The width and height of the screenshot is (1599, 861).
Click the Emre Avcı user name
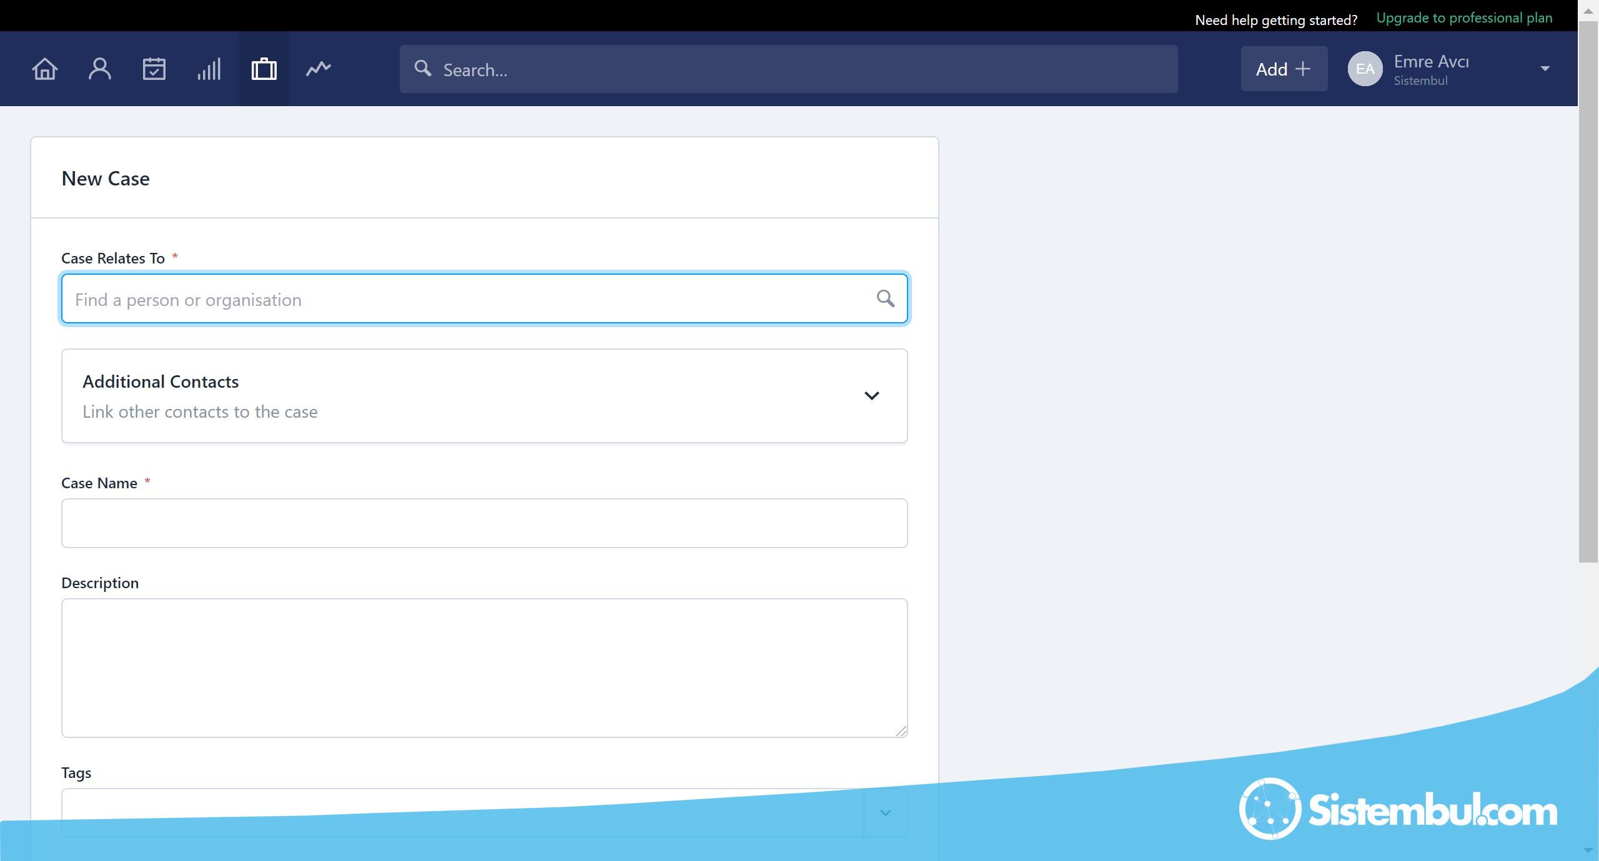click(1431, 62)
